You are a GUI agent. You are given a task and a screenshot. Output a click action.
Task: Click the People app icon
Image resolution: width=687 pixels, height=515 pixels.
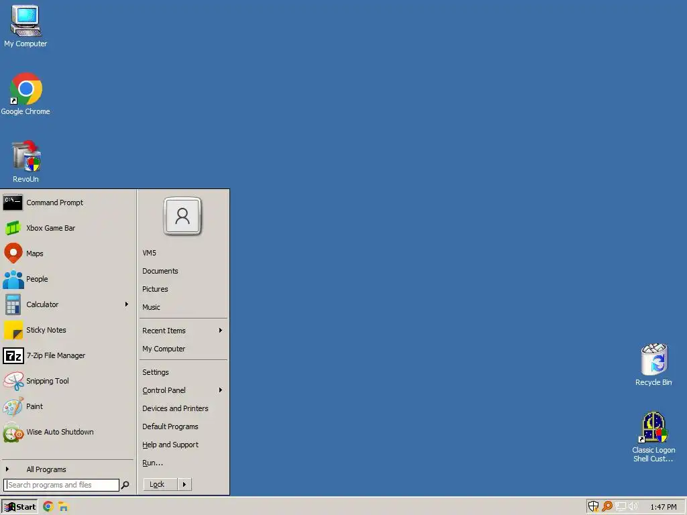coord(13,279)
